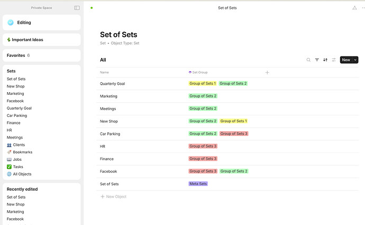Viewport: 365px width, 225px height.
Task: Open Quarterly Goal in sidebar
Action: pos(19,109)
